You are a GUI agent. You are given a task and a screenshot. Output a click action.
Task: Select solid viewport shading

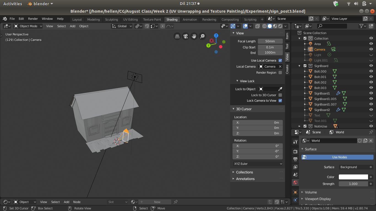pyautogui.click(x=270, y=26)
